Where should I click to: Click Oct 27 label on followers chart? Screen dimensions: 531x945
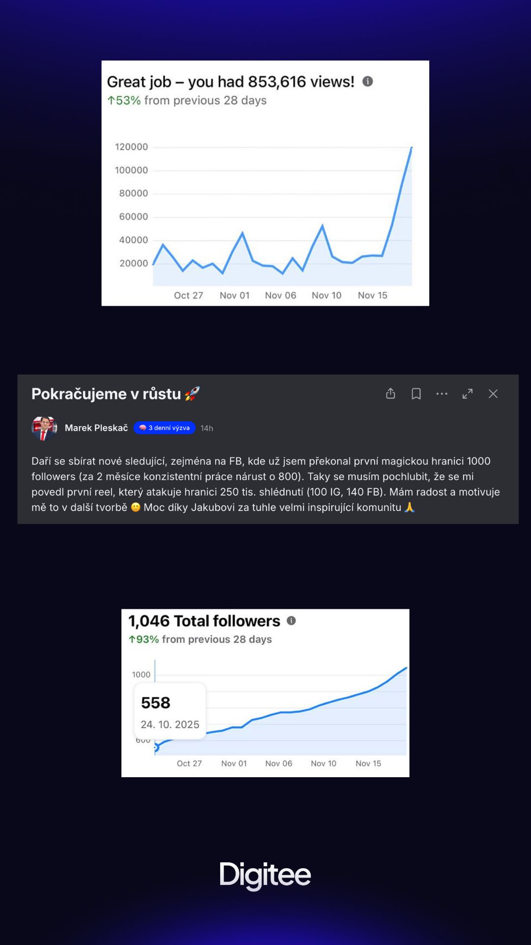189,763
